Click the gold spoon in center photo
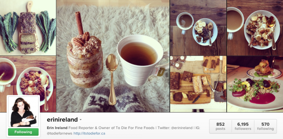283x139 pixels. tap(112, 79)
